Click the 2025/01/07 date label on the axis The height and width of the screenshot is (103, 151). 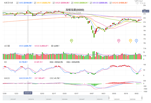click(x=28, y=93)
